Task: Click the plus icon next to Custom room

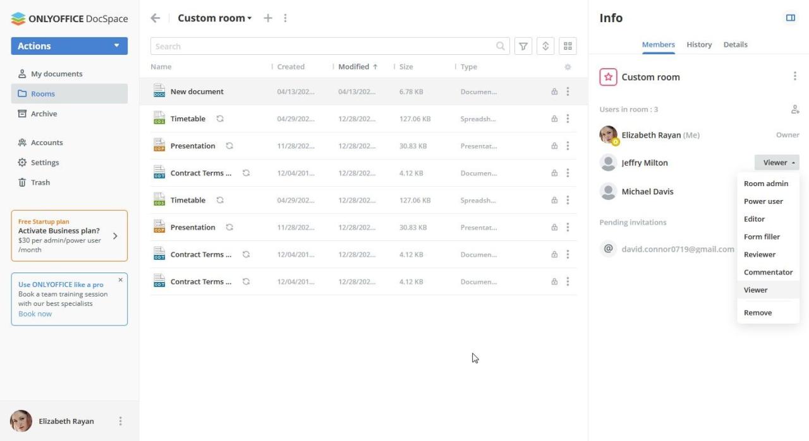Action: pos(268,18)
